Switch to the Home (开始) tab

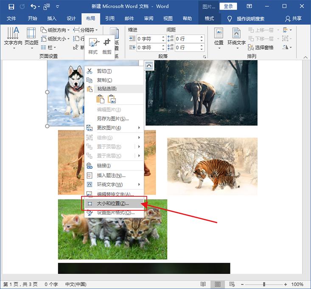coord(32,19)
